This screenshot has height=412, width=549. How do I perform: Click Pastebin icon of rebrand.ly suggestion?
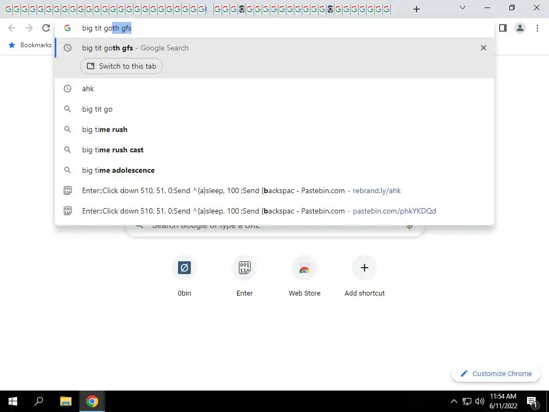(x=68, y=190)
